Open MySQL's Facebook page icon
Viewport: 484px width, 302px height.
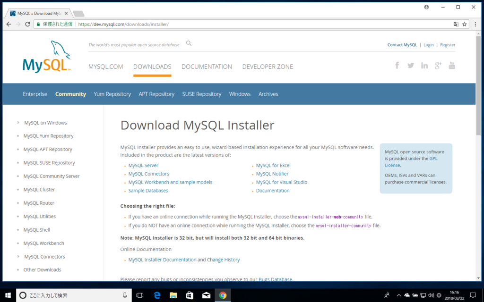(x=397, y=65)
